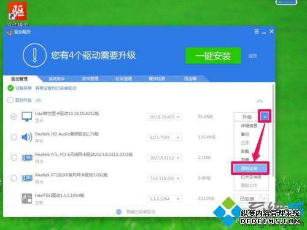307x230 pixels.
Task: Check the Realtek HD Audio driver checkbox
Action: click(x=14, y=137)
